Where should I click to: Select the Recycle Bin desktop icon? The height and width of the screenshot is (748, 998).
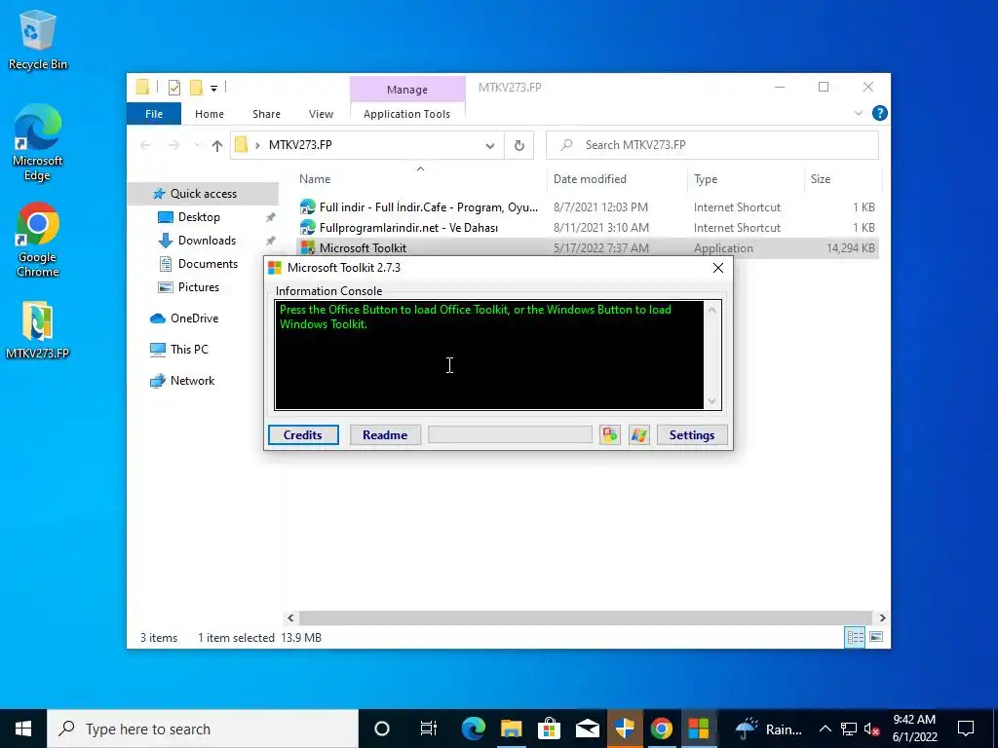click(38, 40)
